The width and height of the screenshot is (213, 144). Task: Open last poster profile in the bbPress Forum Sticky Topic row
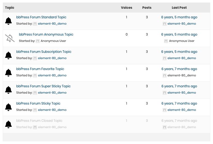182,110
